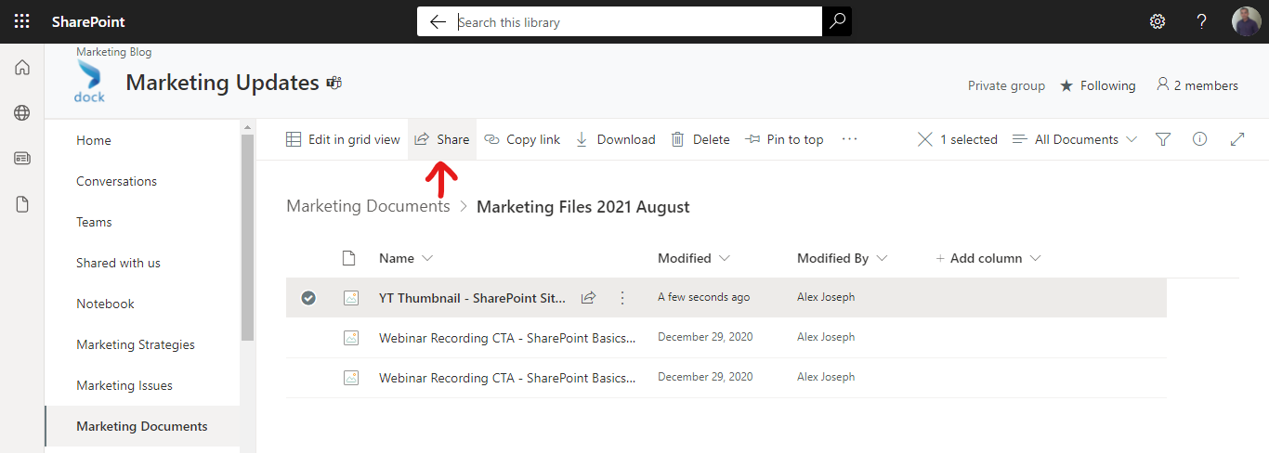This screenshot has height=453, width=1269.
Task: Click the left navigation scrollbar
Action: (247, 237)
